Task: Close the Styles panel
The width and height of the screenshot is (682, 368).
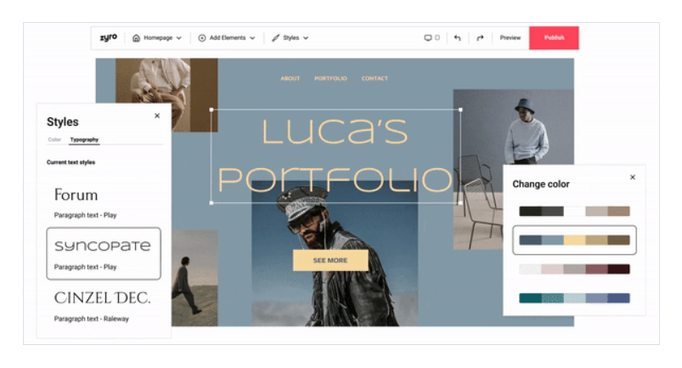Action: pyautogui.click(x=157, y=116)
